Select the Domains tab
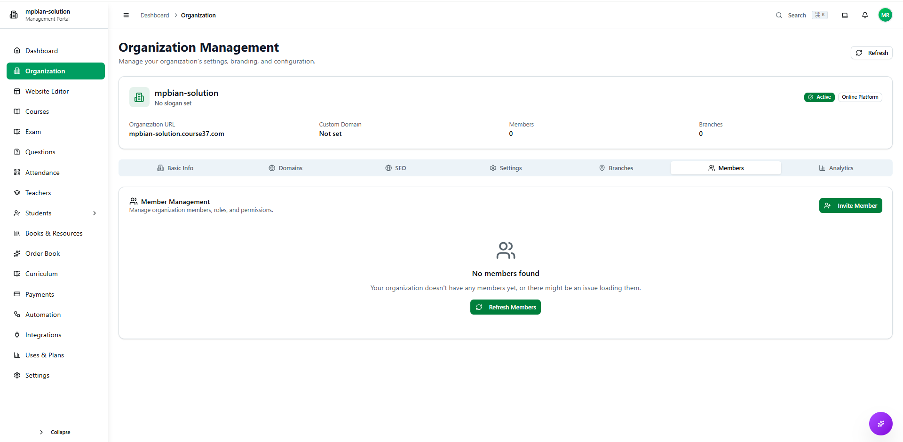Image resolution: width=903 pixels, height=442 pixels. coord(285,168)
